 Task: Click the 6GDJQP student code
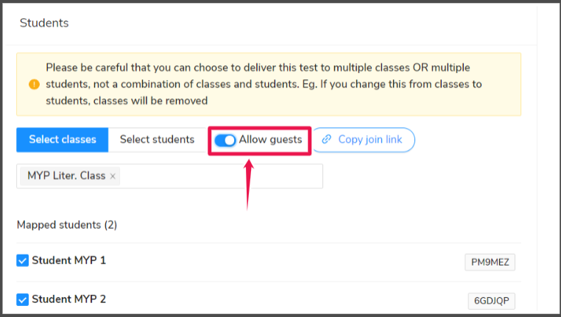tap(491, 301)
